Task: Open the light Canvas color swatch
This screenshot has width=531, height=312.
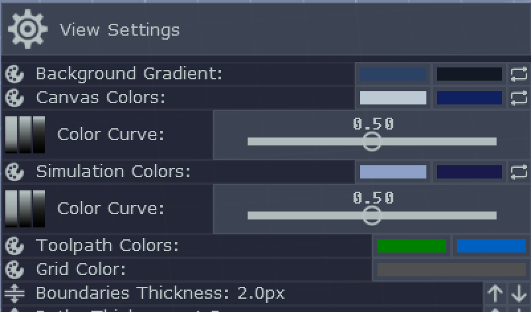Action: 393,98
